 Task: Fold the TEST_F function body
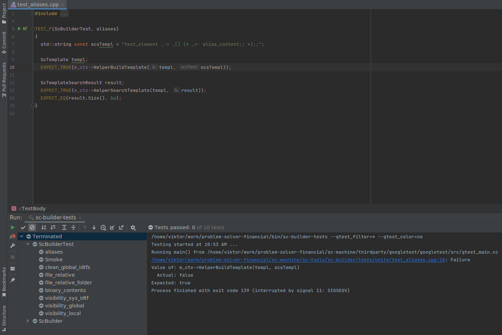coord(33,29)
